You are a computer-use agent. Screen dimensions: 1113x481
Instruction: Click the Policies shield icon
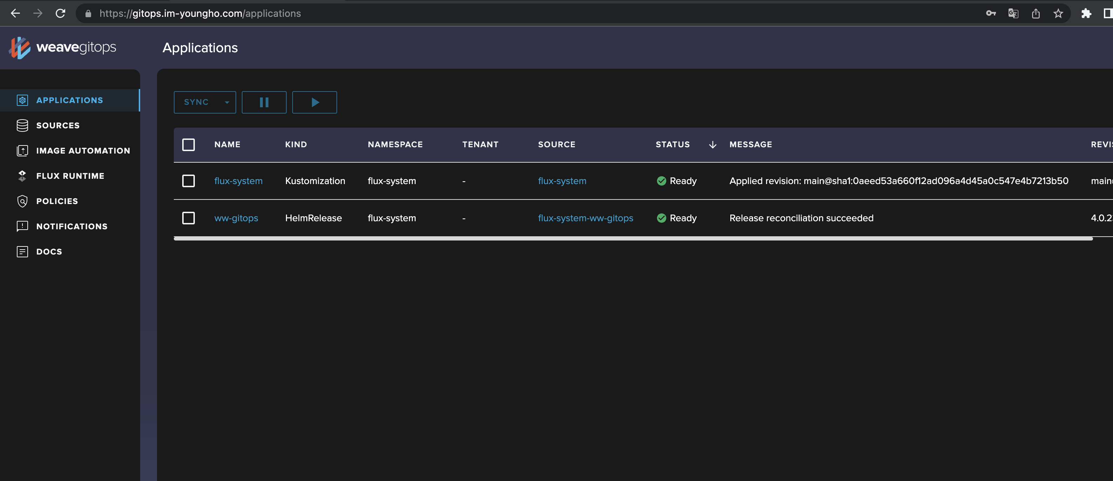(x=22, y=201)
